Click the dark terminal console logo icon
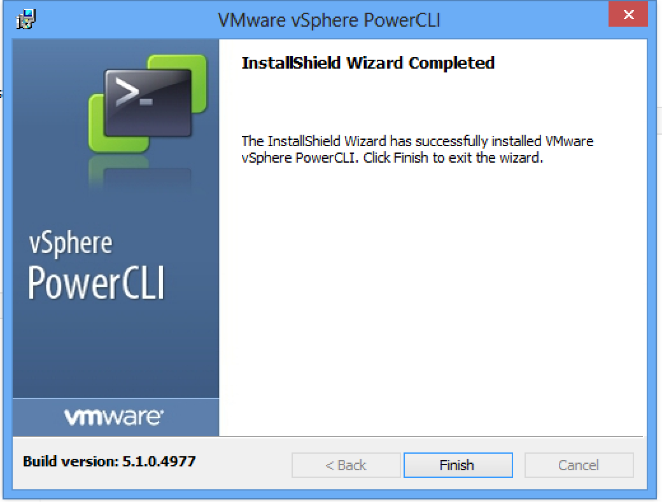The height and width of the screenshot is (502, 662). pos(148,104)
